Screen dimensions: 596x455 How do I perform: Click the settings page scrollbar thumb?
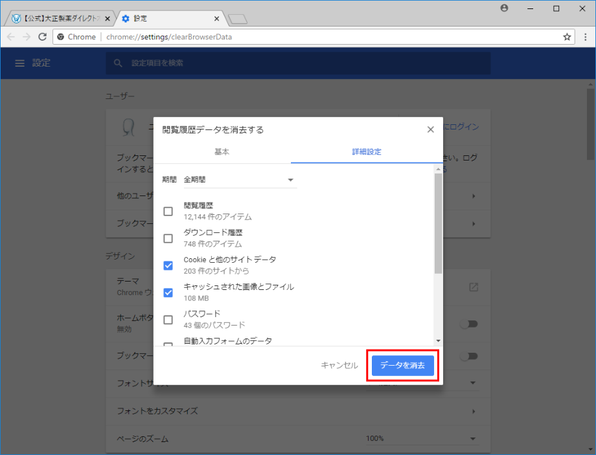(x=590, y=124)
